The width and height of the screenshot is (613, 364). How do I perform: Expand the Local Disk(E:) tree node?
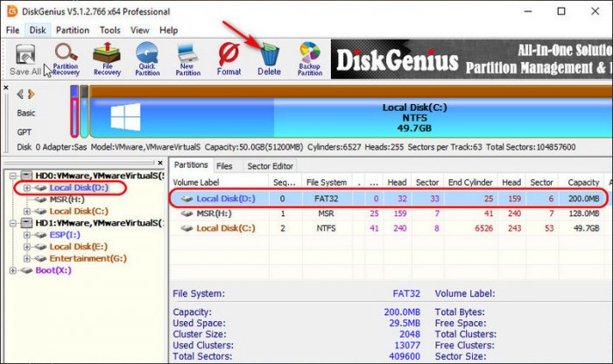pos(26,247)
